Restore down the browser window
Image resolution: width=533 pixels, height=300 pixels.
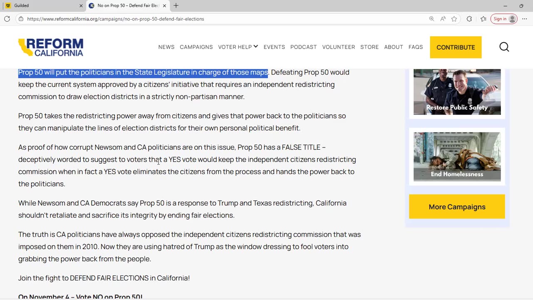(521, 5)
